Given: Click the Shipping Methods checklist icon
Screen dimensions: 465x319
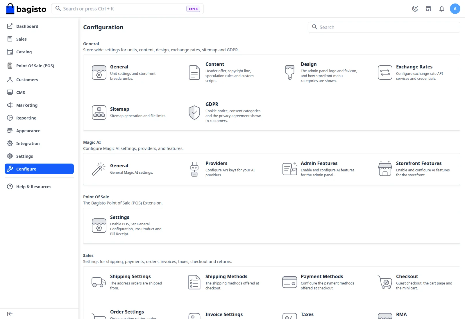Looking at the screenshot, I should [194, 282].
